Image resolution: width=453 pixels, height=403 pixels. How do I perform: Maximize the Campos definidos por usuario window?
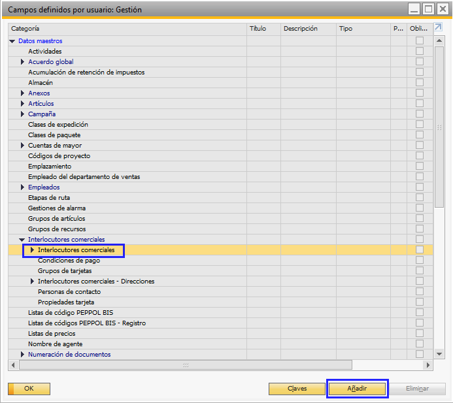[x=428, y=9]
